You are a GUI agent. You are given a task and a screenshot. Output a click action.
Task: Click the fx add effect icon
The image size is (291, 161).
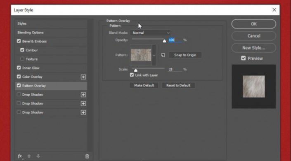point(20,156)
